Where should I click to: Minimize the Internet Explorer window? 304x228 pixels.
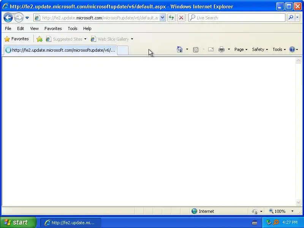[280, 6]
